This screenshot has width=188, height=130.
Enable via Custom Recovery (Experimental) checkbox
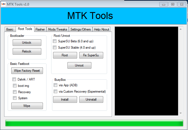[x=55, y=92]
